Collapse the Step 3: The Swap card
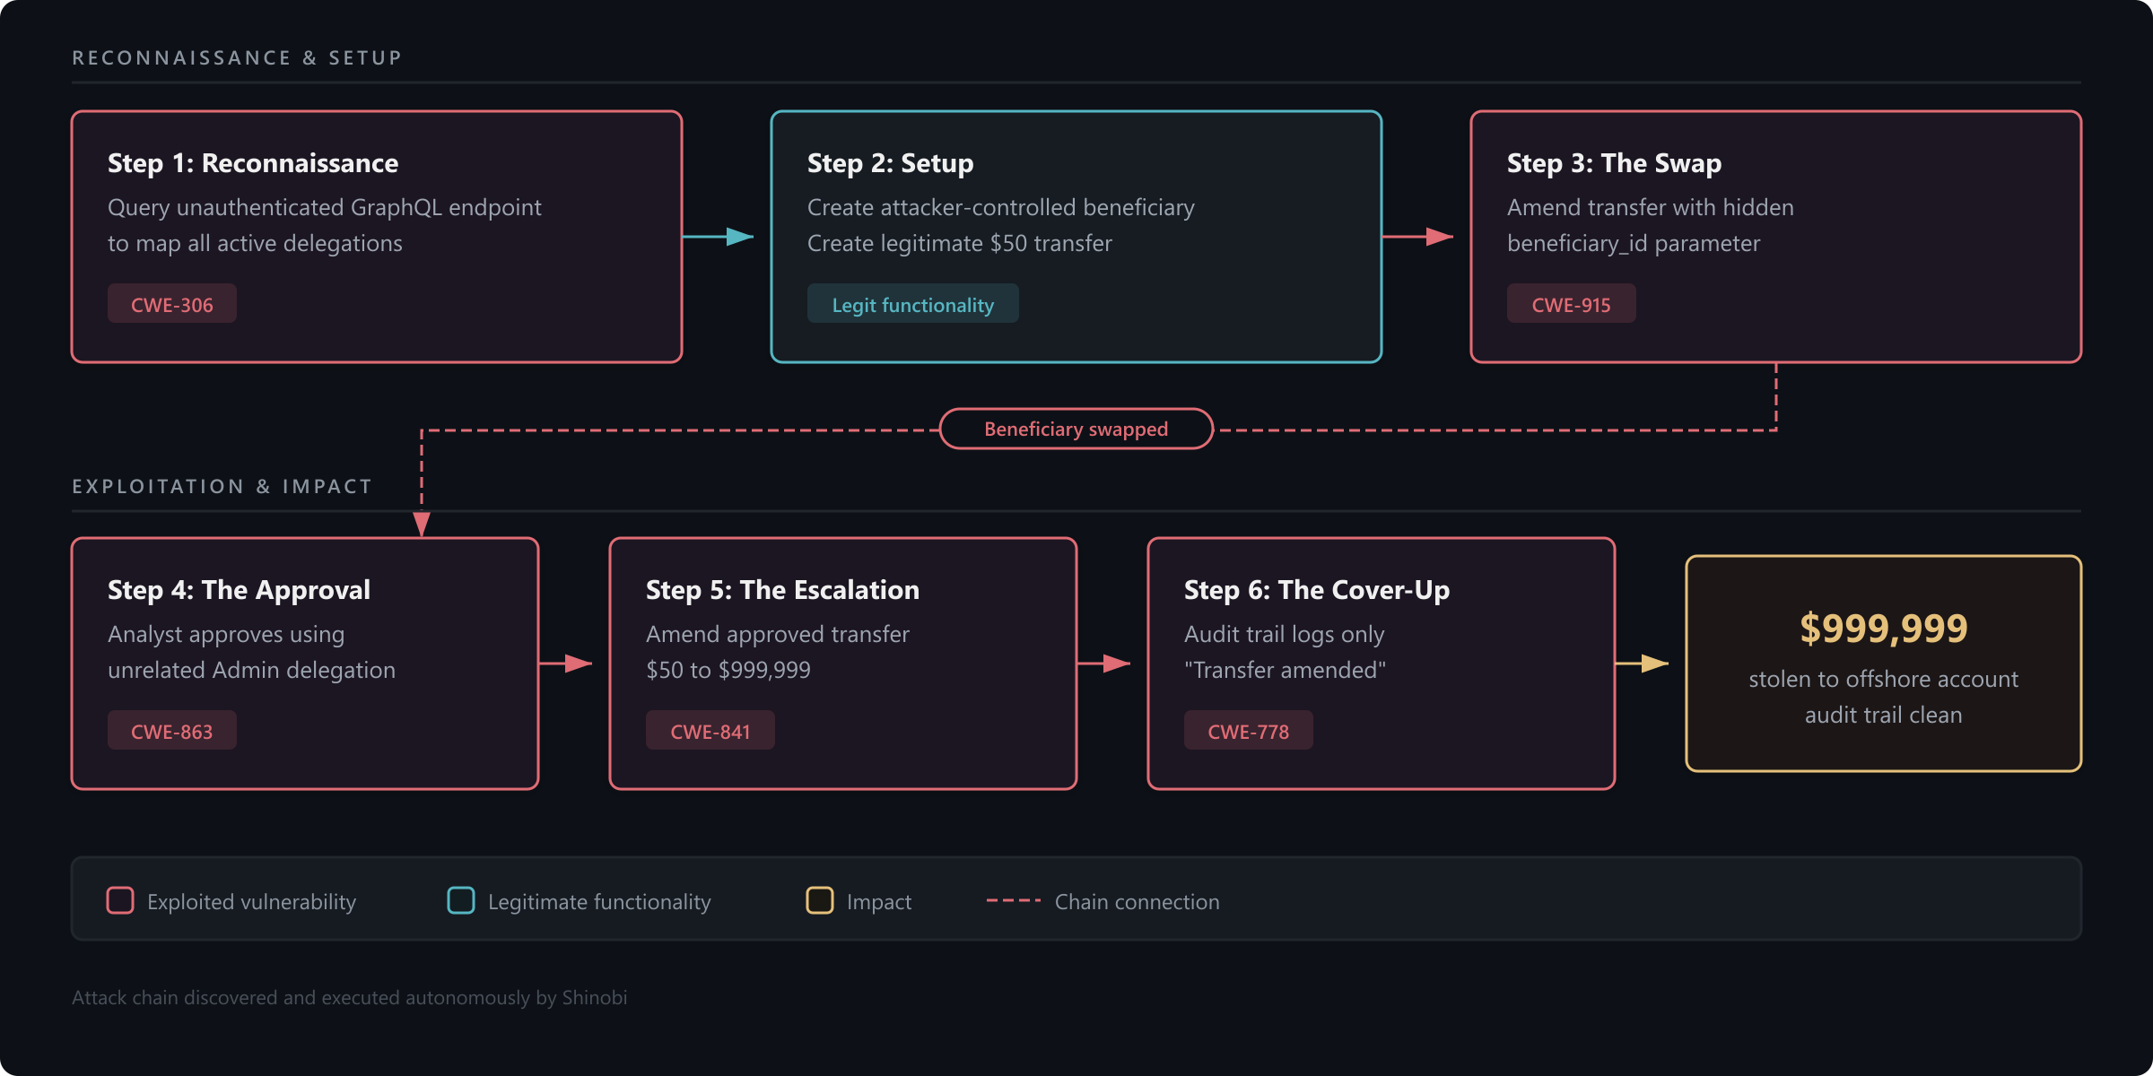 click(x=1776, y=236)
